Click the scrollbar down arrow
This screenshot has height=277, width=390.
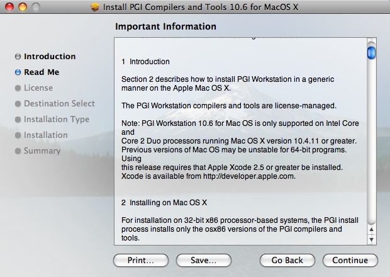[x=371, y=240]
